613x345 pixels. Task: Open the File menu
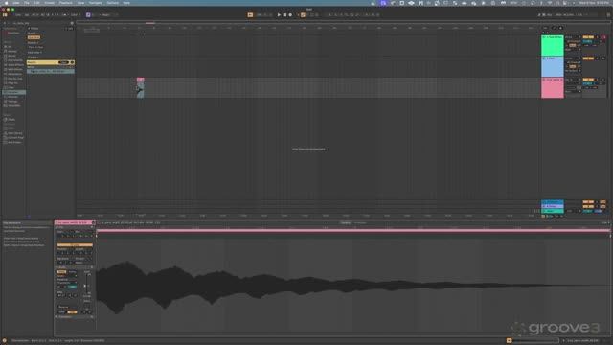27,3
